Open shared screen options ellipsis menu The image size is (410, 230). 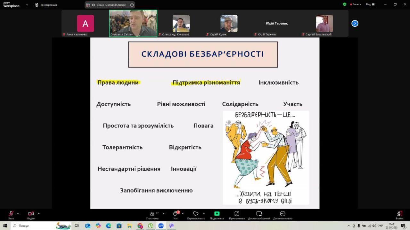point(132,5)
